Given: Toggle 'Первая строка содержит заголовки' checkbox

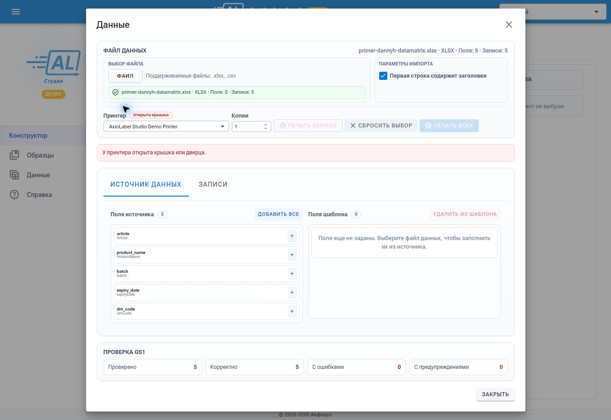Looking at the screenshot, I should pos(383,76).
